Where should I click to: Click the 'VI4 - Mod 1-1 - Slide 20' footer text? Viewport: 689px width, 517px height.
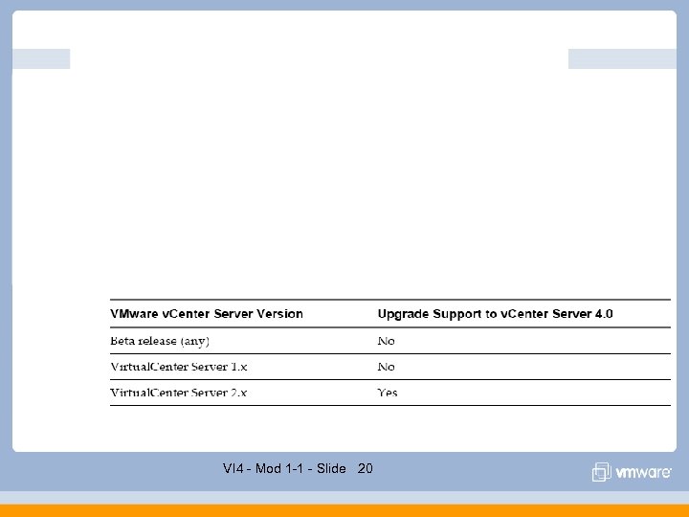tap(298, 468)
